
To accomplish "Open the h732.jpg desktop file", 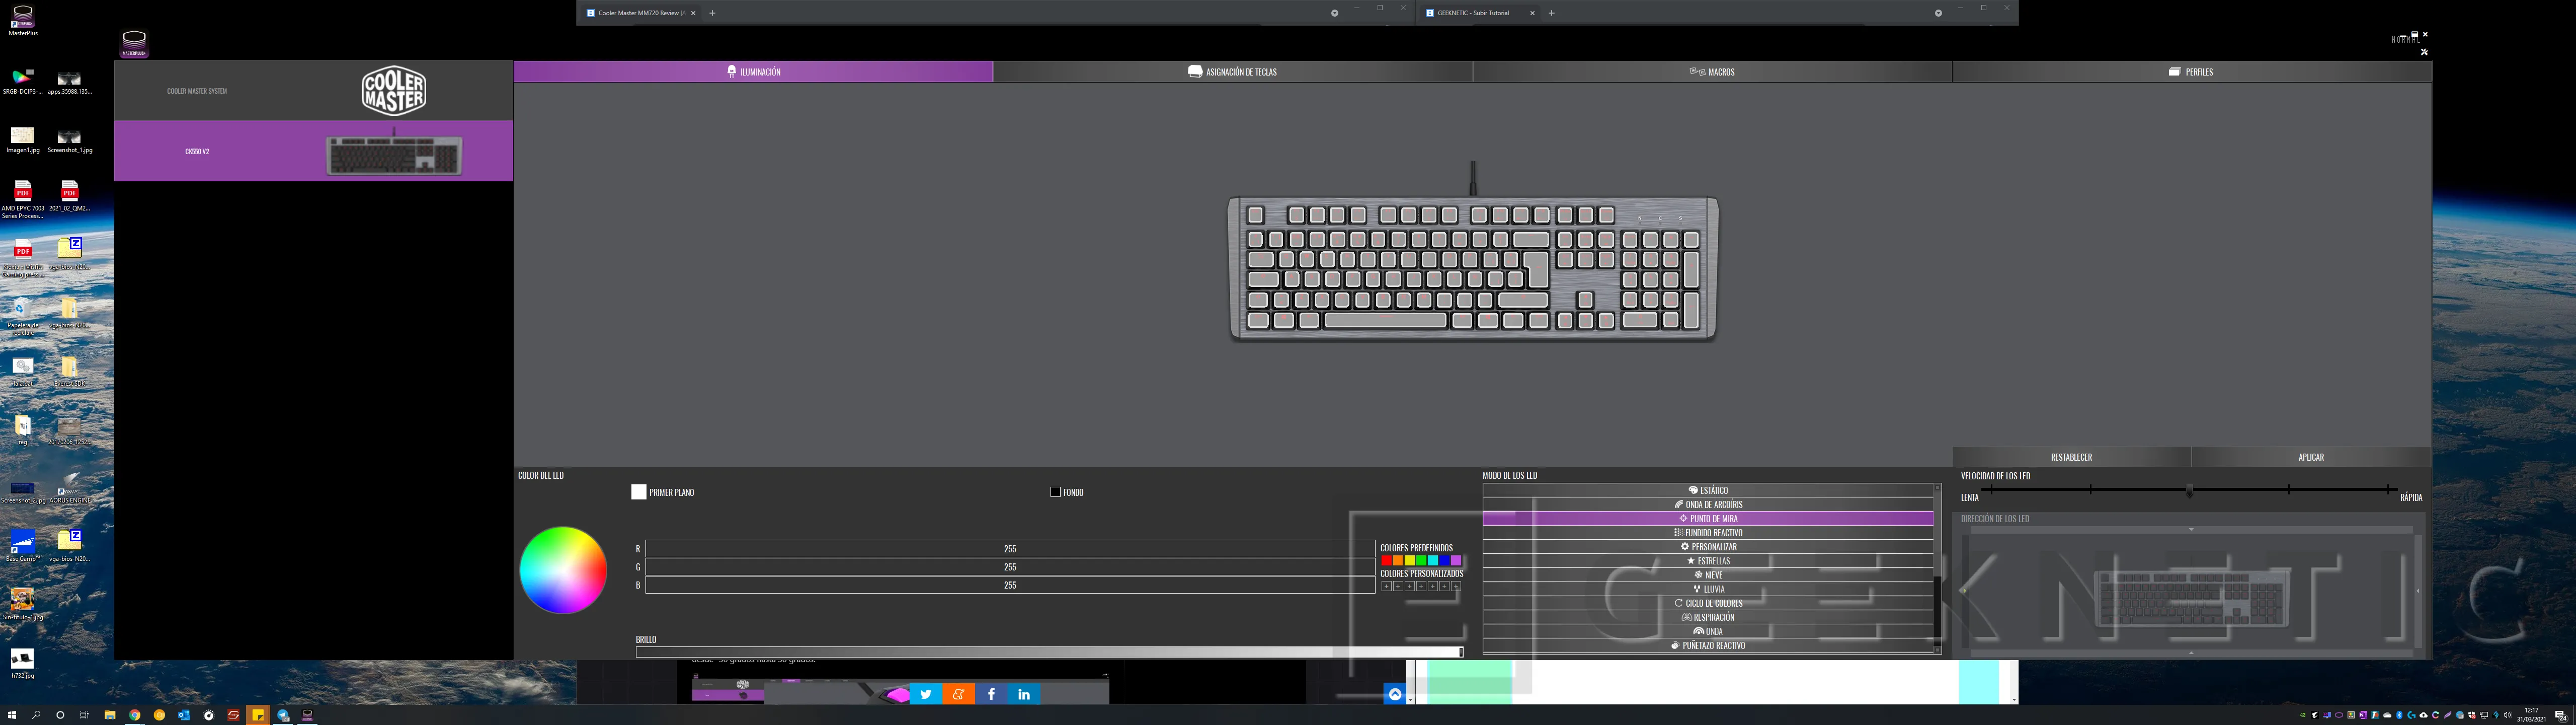I will pos(22,663).
